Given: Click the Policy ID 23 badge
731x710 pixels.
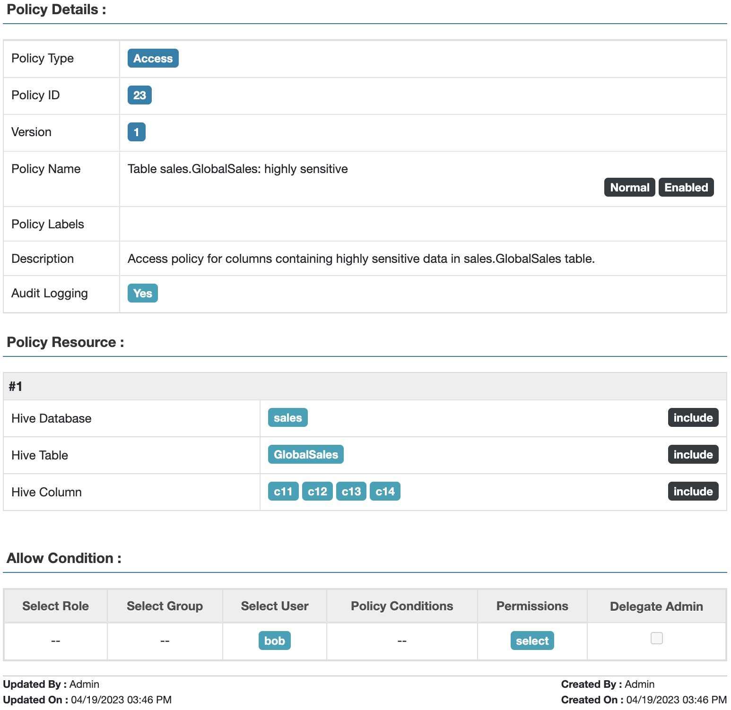Looking at the screenshot, I should pos(139,95).
